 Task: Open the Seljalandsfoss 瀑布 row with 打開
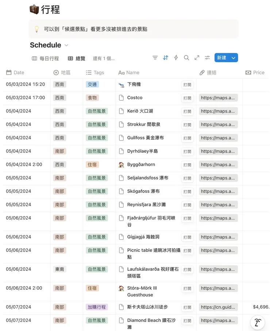tap(187, 178)
